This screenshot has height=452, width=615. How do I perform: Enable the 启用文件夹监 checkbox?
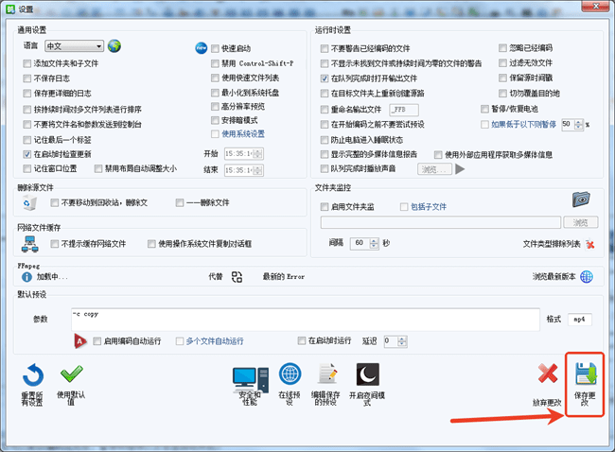pyautogui.click(x=325, y=206)
